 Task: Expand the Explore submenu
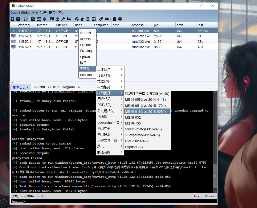(x=87, y=45)
